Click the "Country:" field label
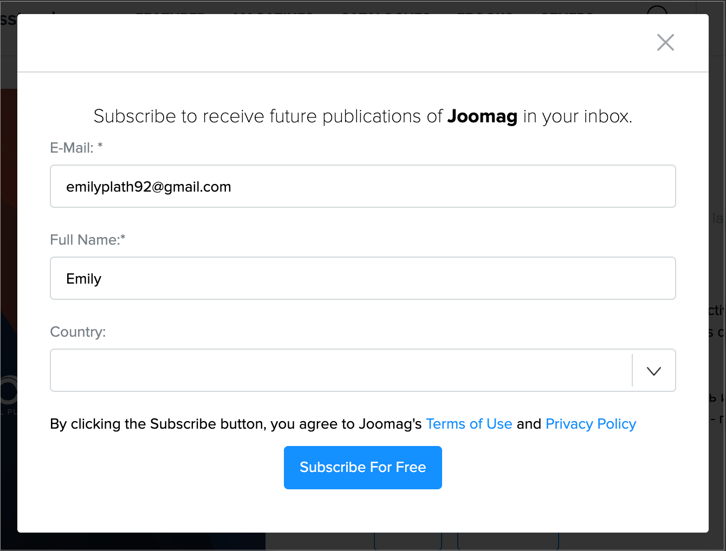Screen dimensions: 726x551 78,332
